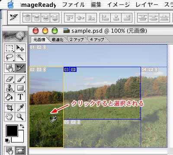Screen dimensions: 173x155
Task: Distribute slices by bottom edges
Action: click(x=164, y=18)
